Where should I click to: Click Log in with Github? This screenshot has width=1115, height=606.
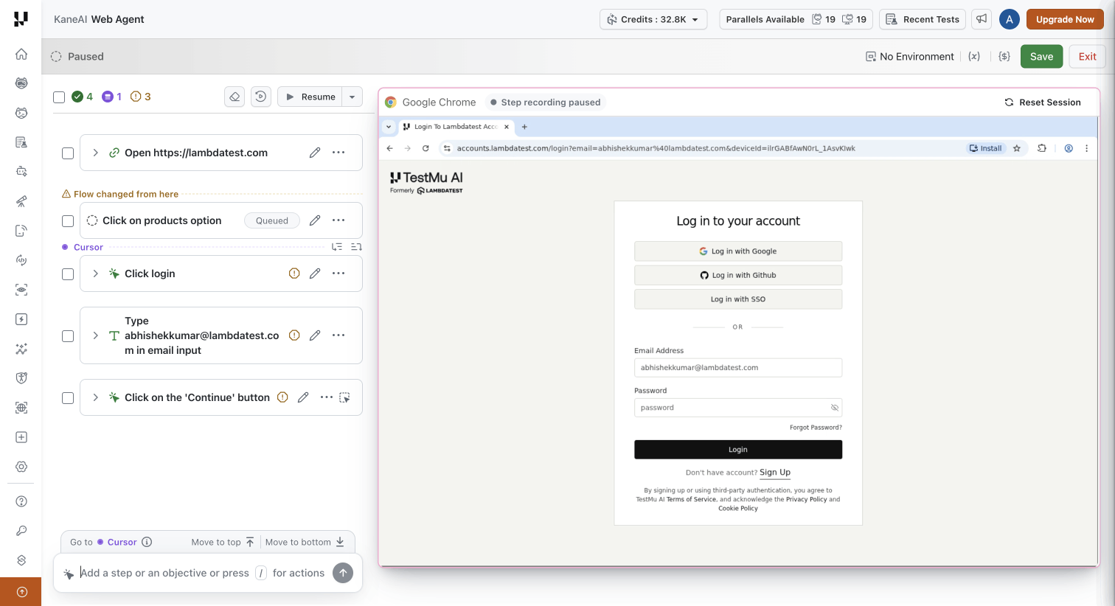point(738,275)
